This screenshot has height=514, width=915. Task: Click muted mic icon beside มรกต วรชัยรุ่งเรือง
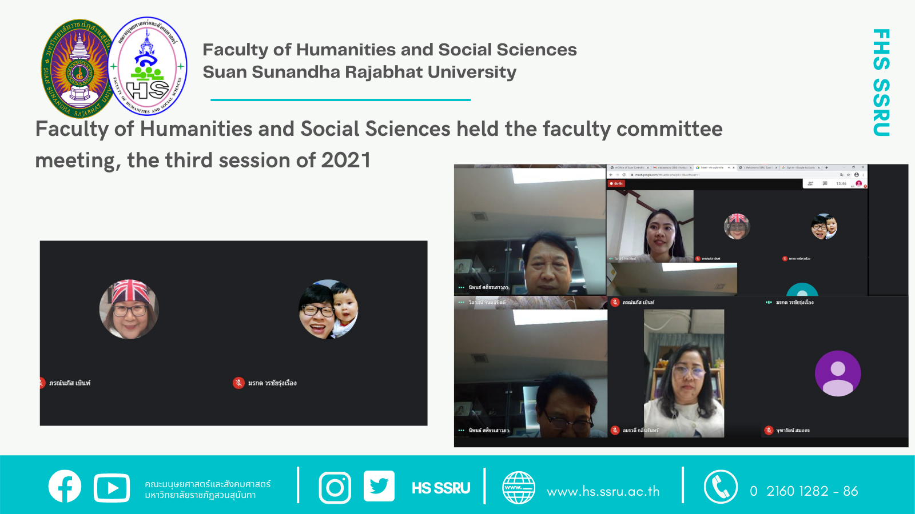(x=238, y=383)
